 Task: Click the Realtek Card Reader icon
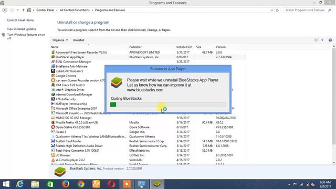click(x=53, y=141)
